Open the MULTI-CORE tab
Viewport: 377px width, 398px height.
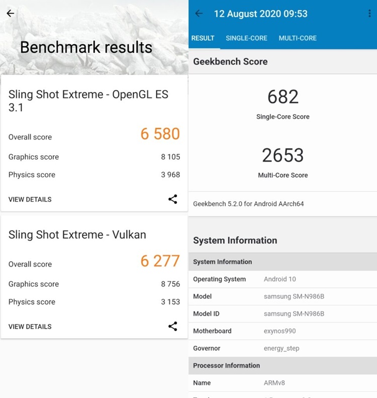tap(298, 38)
